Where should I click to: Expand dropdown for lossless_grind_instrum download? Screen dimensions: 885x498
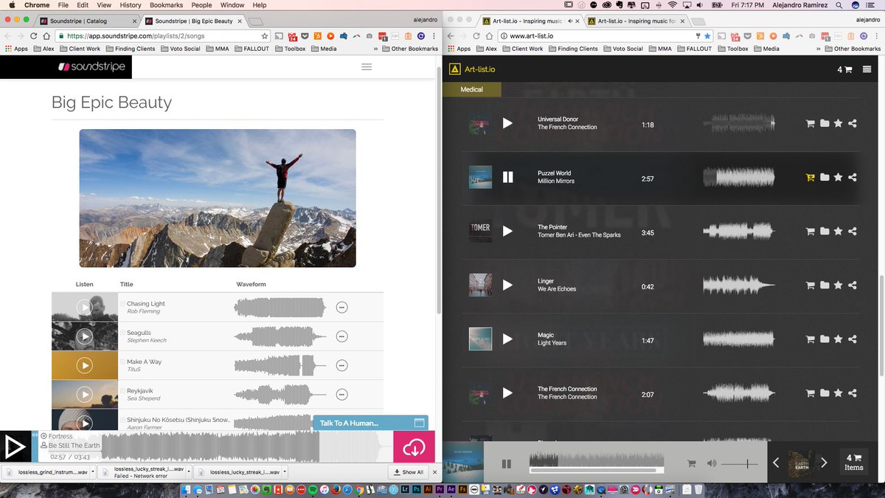coord(93,472)
